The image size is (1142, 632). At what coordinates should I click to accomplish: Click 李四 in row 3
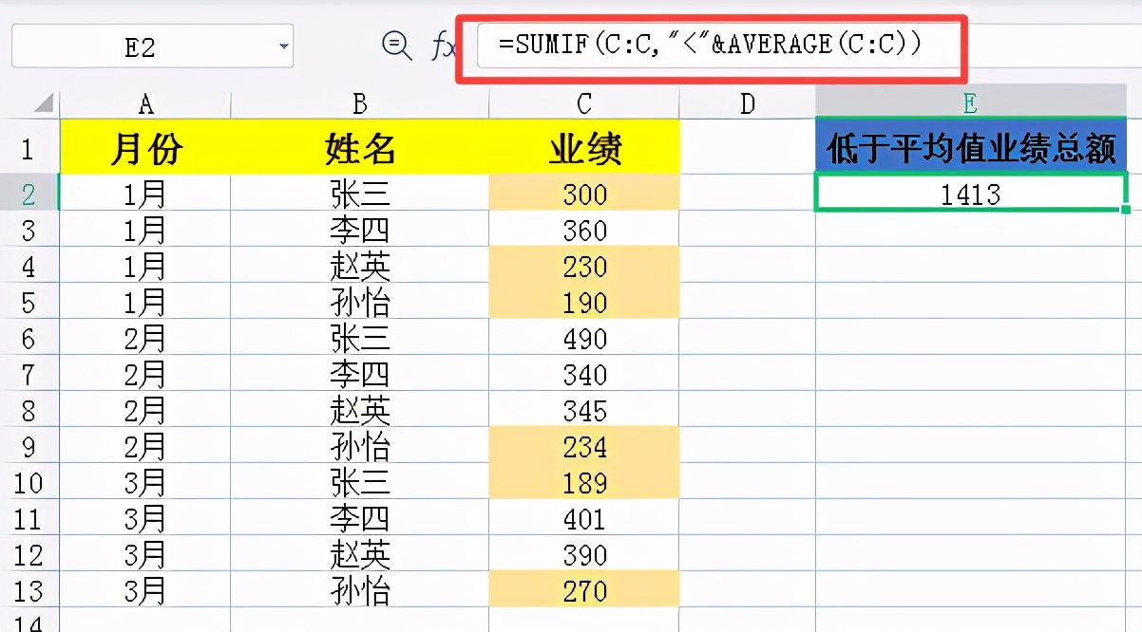point(360,230)
